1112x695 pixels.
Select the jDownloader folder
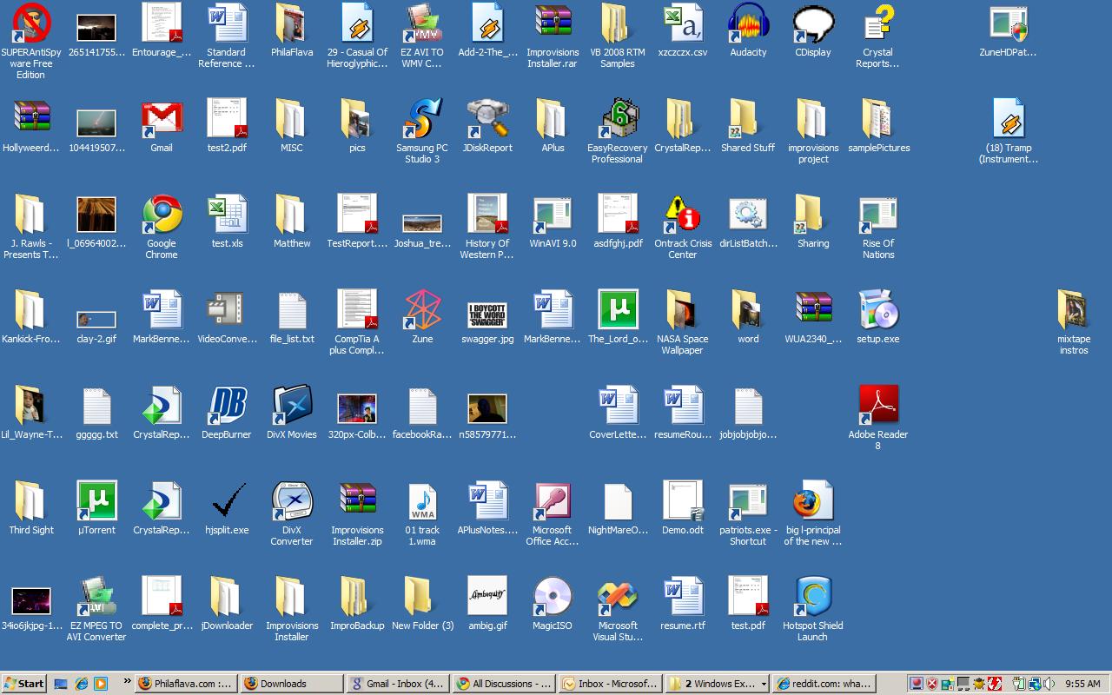click(227, 597)
